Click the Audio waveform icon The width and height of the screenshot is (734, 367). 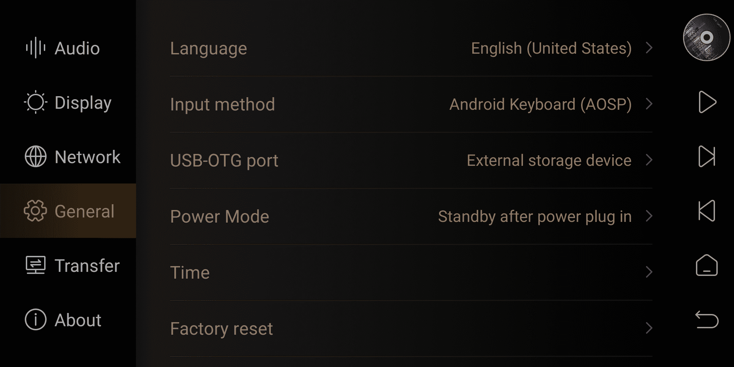[x=36, y=48]
